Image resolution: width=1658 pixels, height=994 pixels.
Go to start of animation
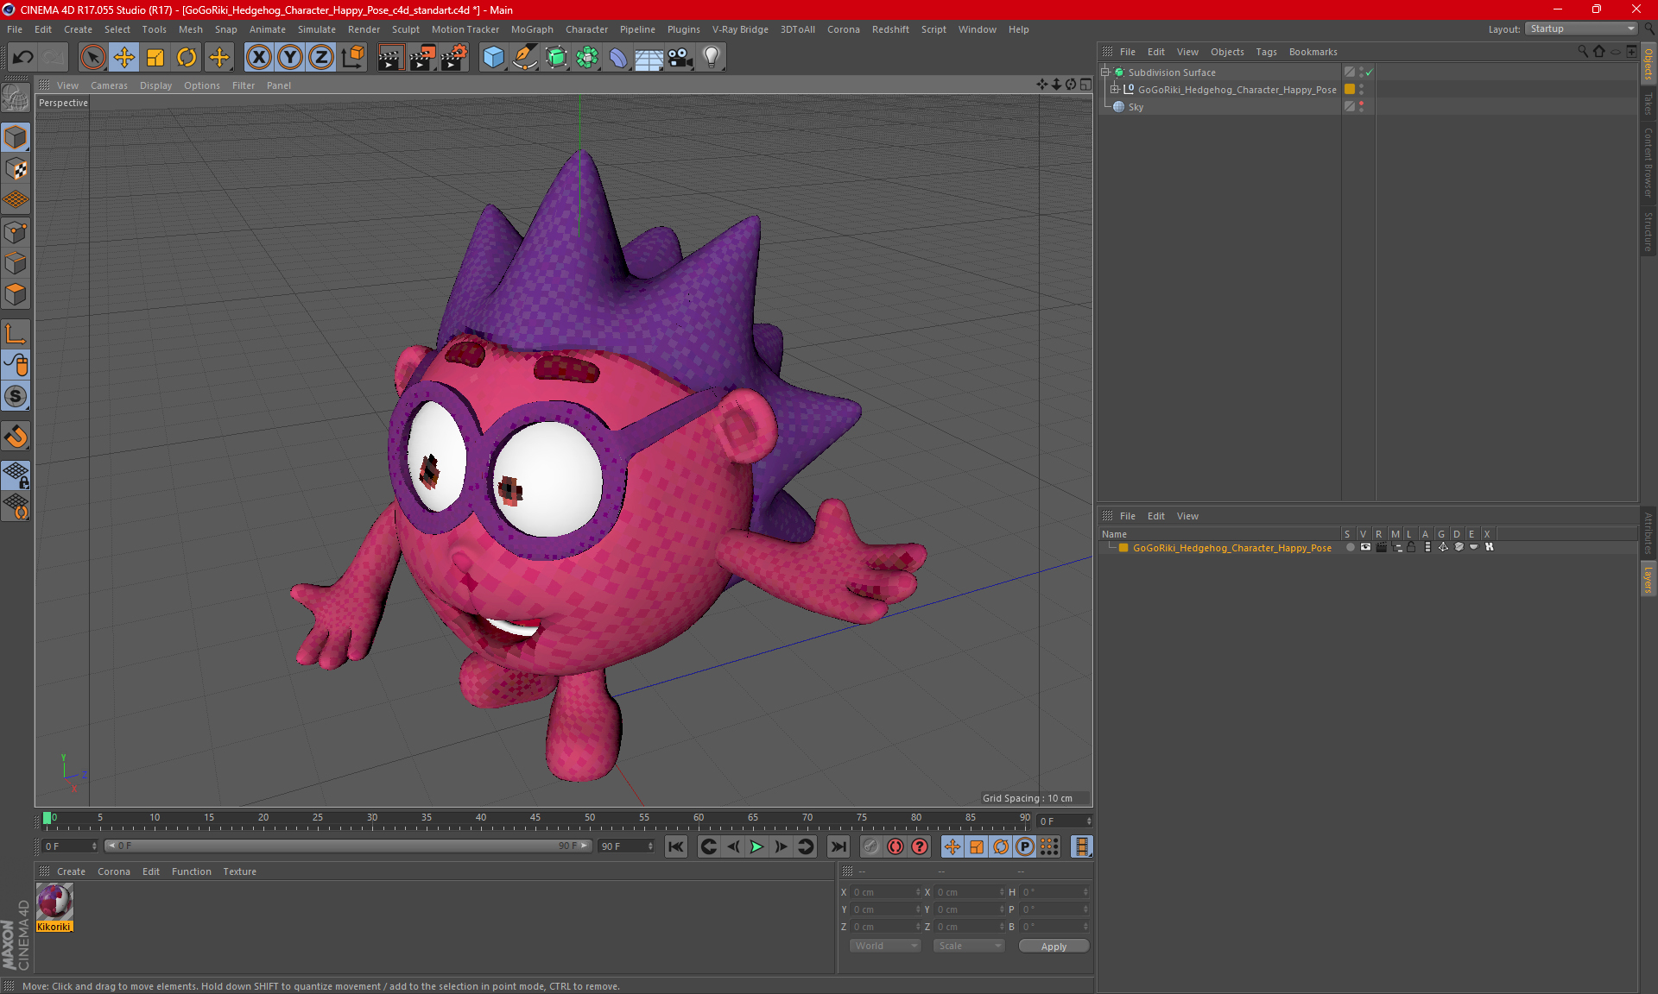676,846
